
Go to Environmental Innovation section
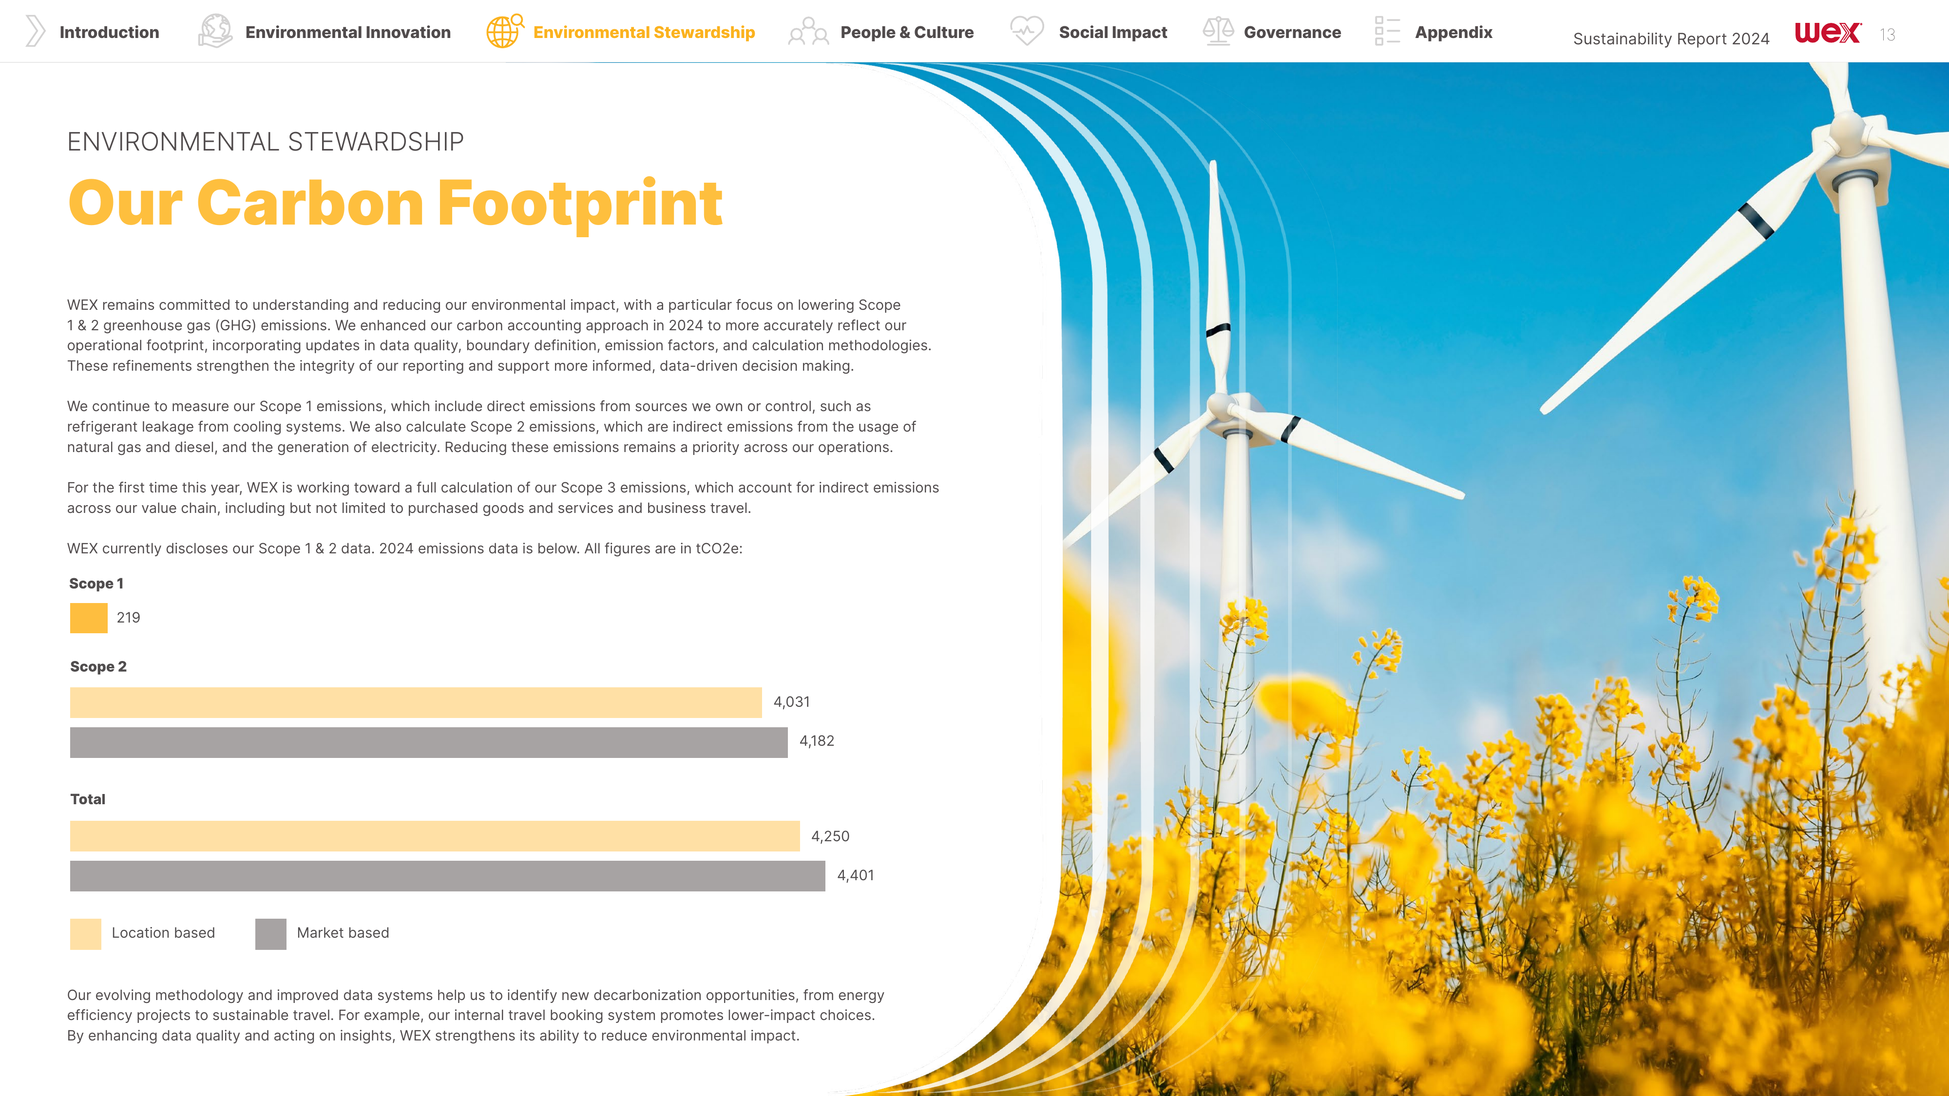click(348, 33)
